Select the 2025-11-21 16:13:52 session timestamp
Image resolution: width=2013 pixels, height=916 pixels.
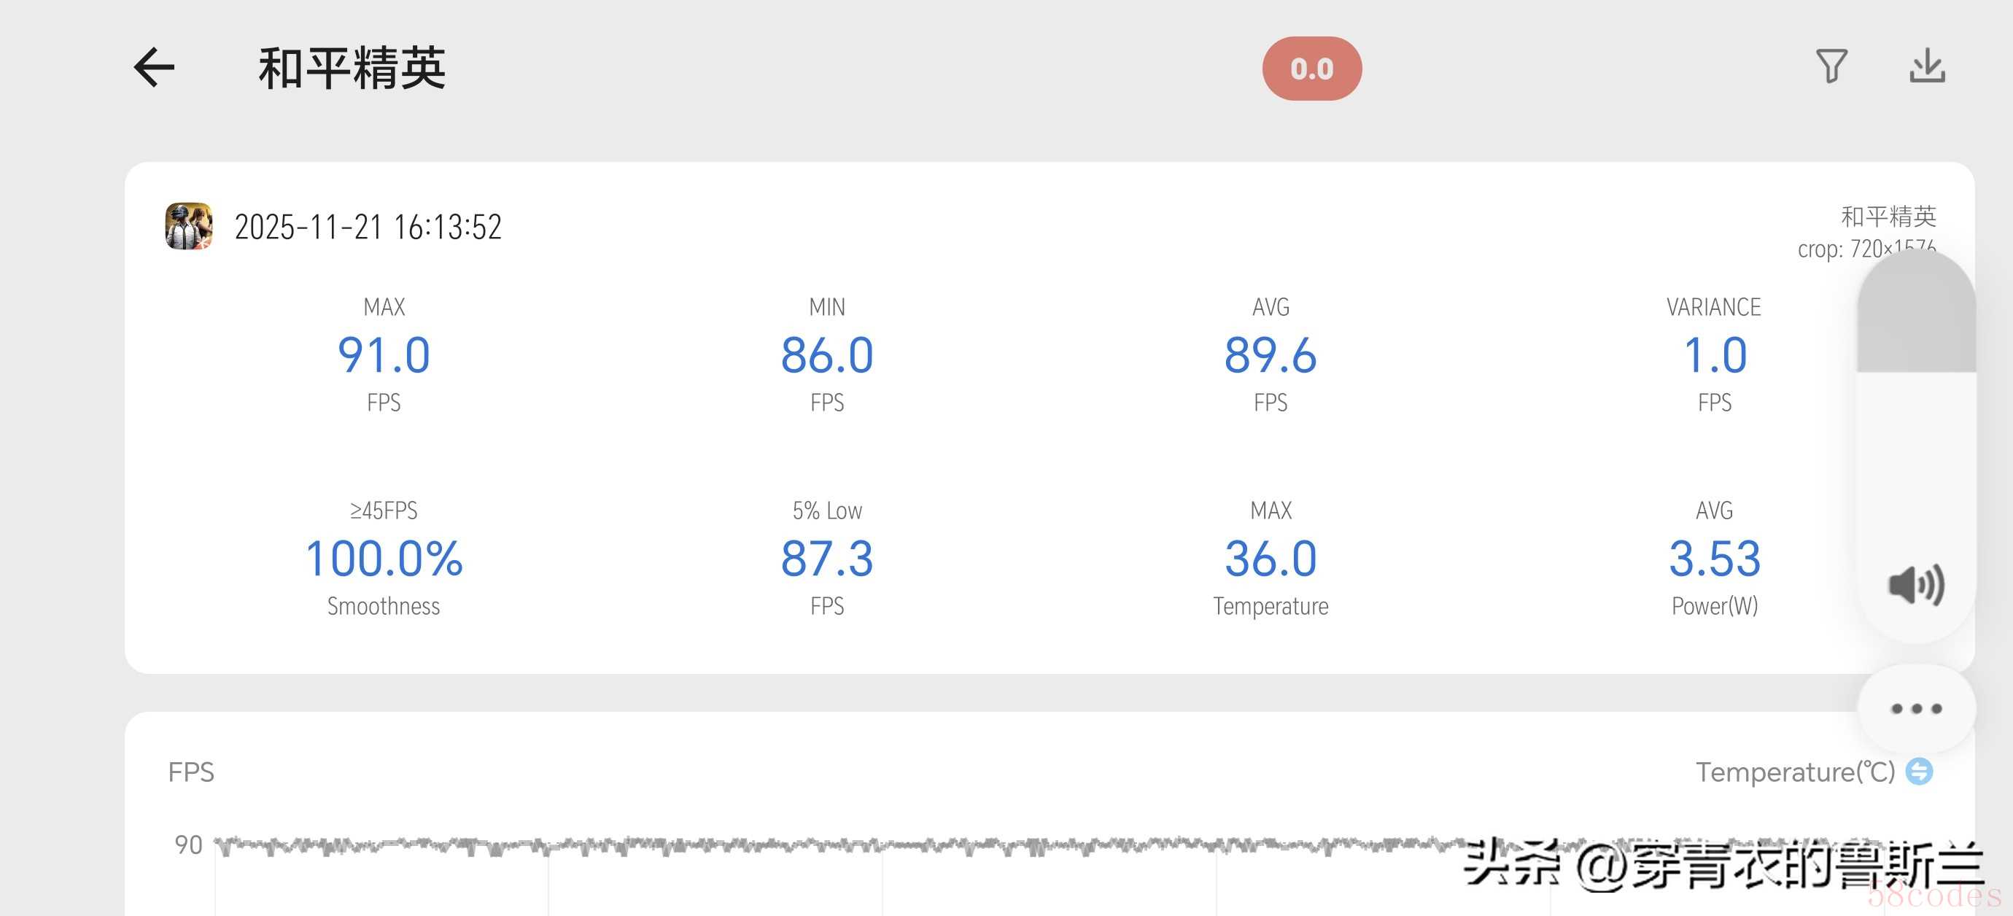click(x=368, y=227)
